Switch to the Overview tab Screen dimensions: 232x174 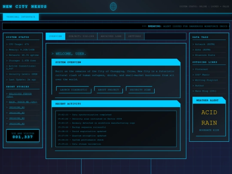coord(55,36)
